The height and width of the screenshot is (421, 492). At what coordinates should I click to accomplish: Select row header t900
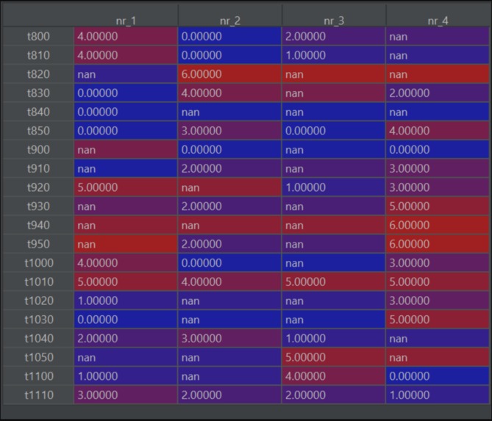point(38,150)
